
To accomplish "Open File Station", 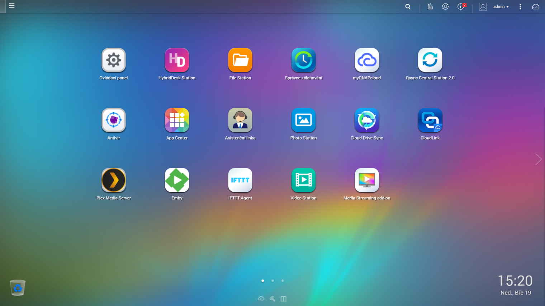I will pos(240,60).
